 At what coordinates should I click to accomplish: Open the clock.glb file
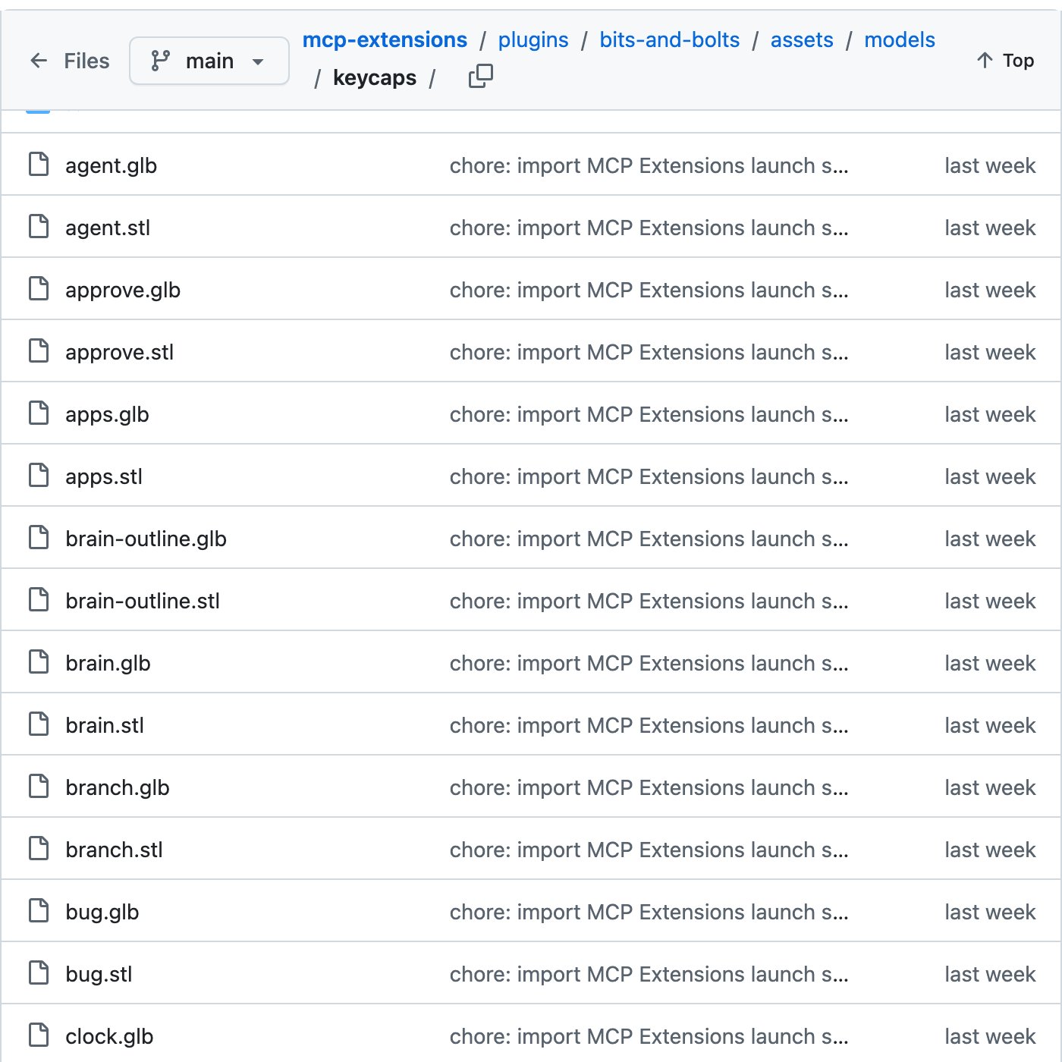pyautogui.click(x=109, y=1036)
